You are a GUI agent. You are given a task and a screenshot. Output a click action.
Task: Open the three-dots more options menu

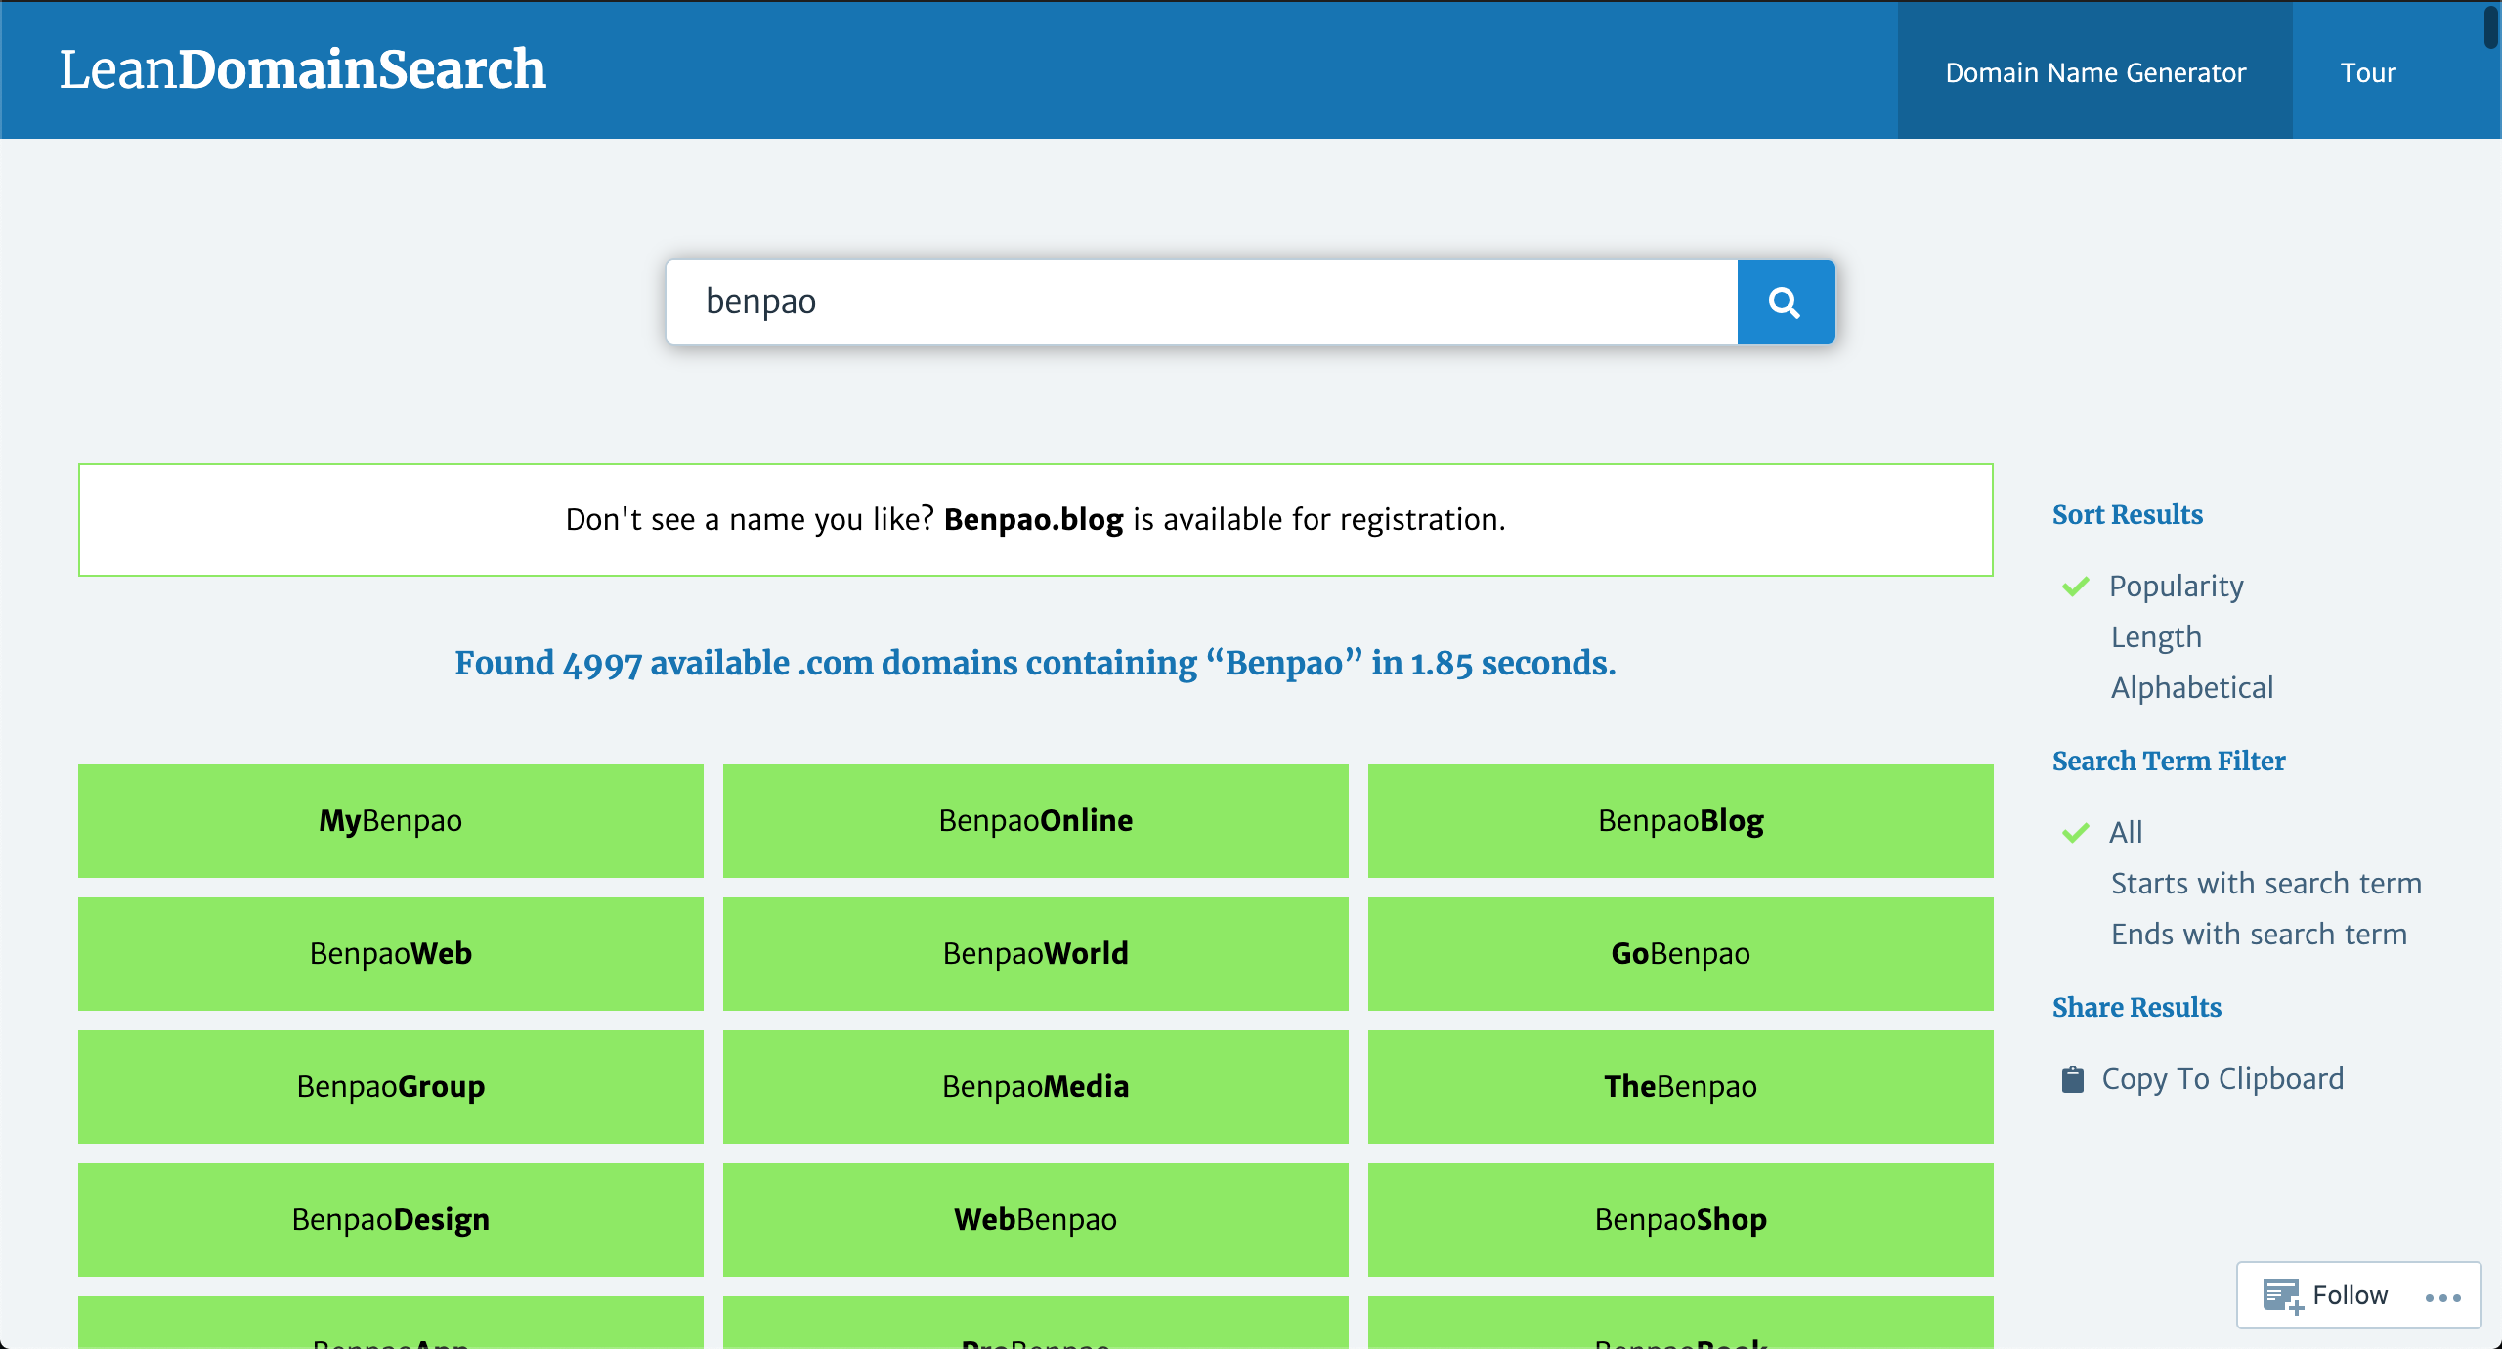[2442, 1297]
